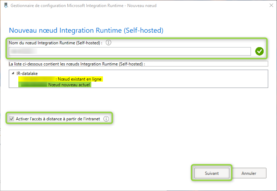Select the IR-datalake tree entry
Screen dimensions: 277x191
pyautogui.click(x=27, y=74)
